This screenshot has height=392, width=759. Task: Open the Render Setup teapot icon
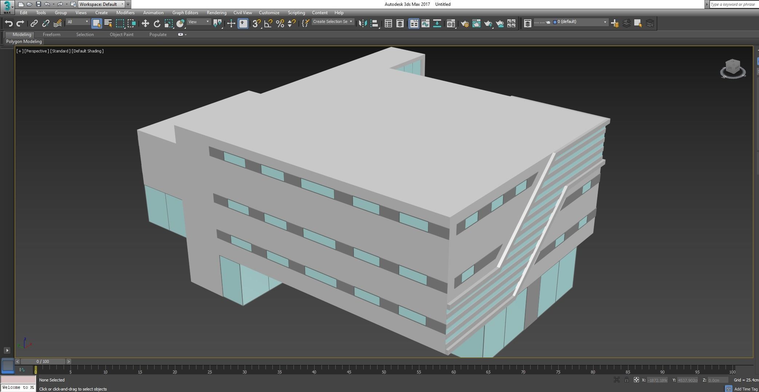click(x=464, y=23)
